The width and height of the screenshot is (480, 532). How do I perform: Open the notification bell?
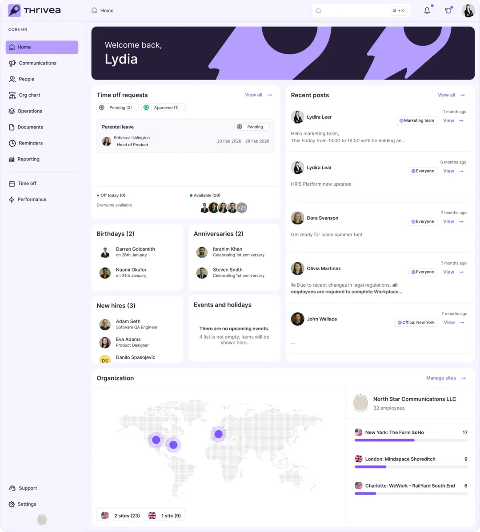click(x=427, y=10)
